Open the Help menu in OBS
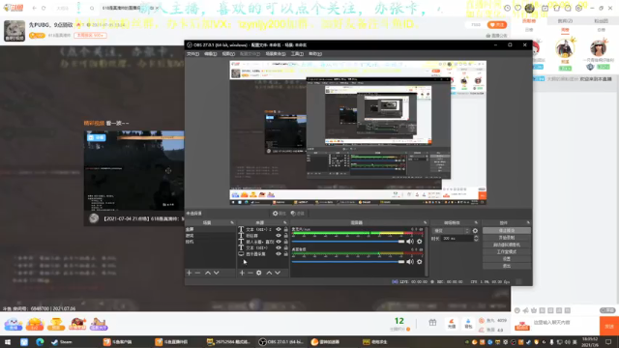Screen dimensions: 619x348 click(315, 54)
